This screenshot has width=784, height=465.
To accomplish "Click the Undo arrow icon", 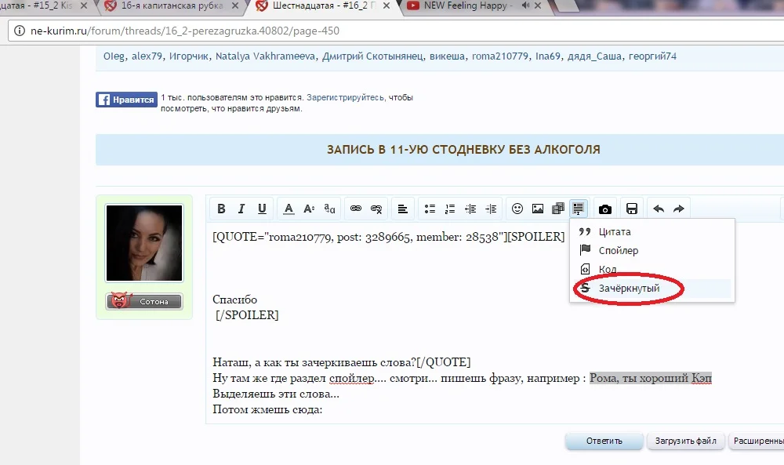I will point(658,208).
